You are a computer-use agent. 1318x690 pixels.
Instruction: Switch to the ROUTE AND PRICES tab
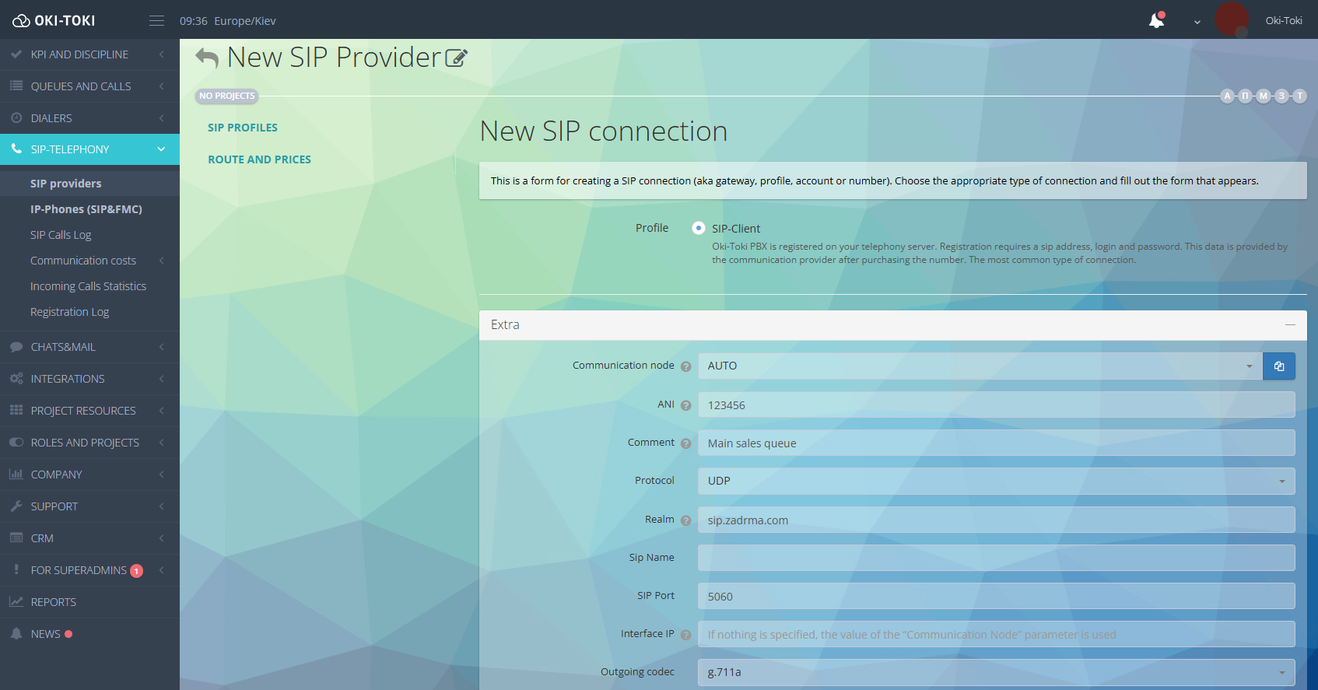click(x=259, y=159)
